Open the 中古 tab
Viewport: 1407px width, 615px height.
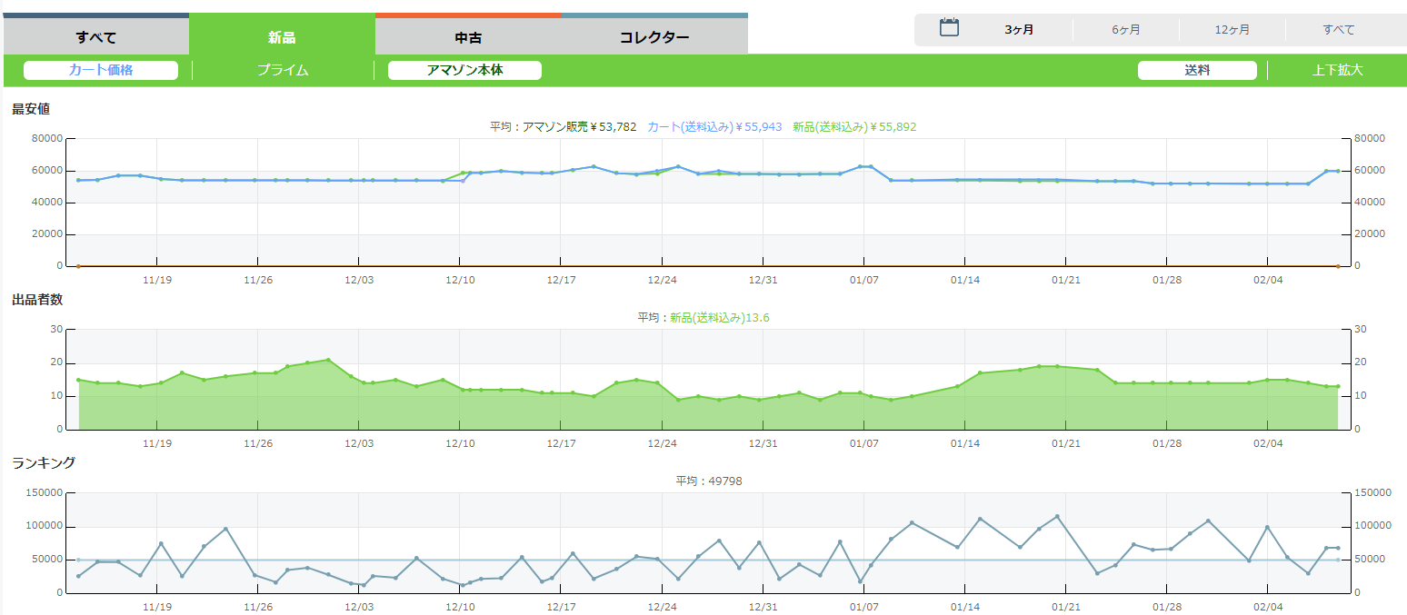pyautogui.click(x=468, y=37)
